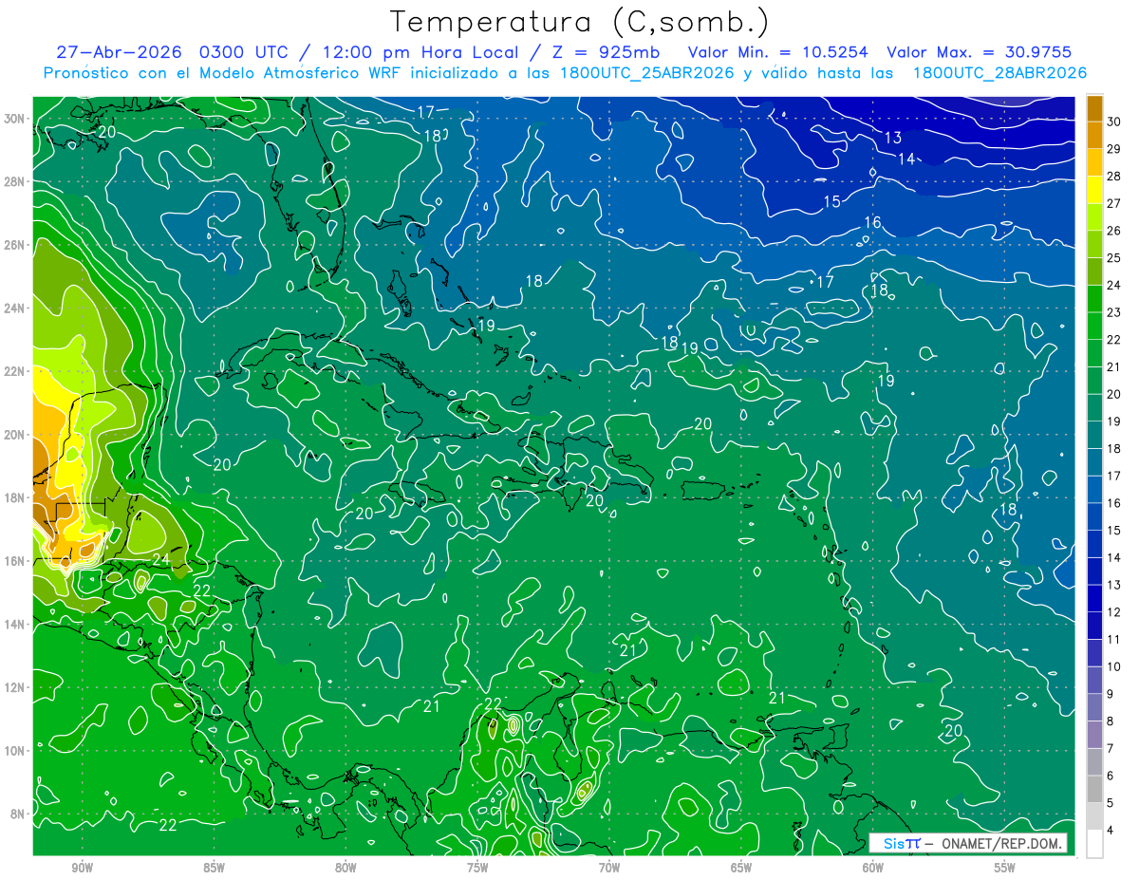
Task: Click the Temperatura (C,somb.) title
Action: click(580, 21)
